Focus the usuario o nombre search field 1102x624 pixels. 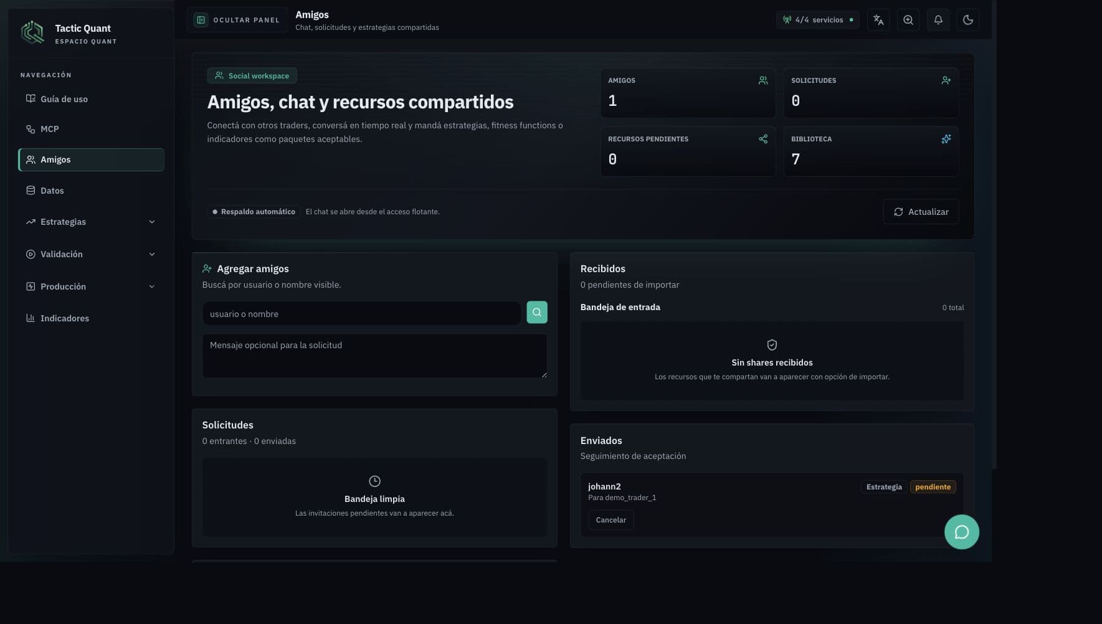pyautogui.click(x=361, y=313)
